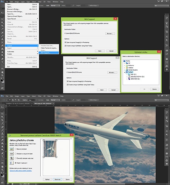Select the Eyedropper tool in lower Photoshop window
The width and height of the screenshot is (170, 185).
[x=2, y=123]
